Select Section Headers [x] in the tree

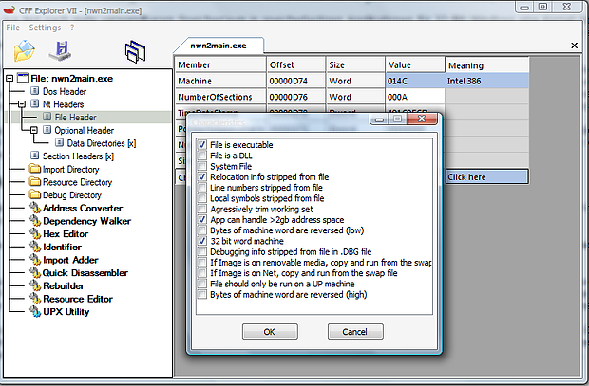[x=77, y=156]
